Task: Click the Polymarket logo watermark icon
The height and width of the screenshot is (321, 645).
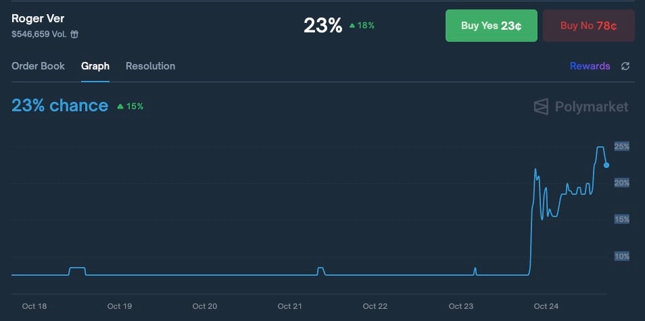Action: pos(541,107)
